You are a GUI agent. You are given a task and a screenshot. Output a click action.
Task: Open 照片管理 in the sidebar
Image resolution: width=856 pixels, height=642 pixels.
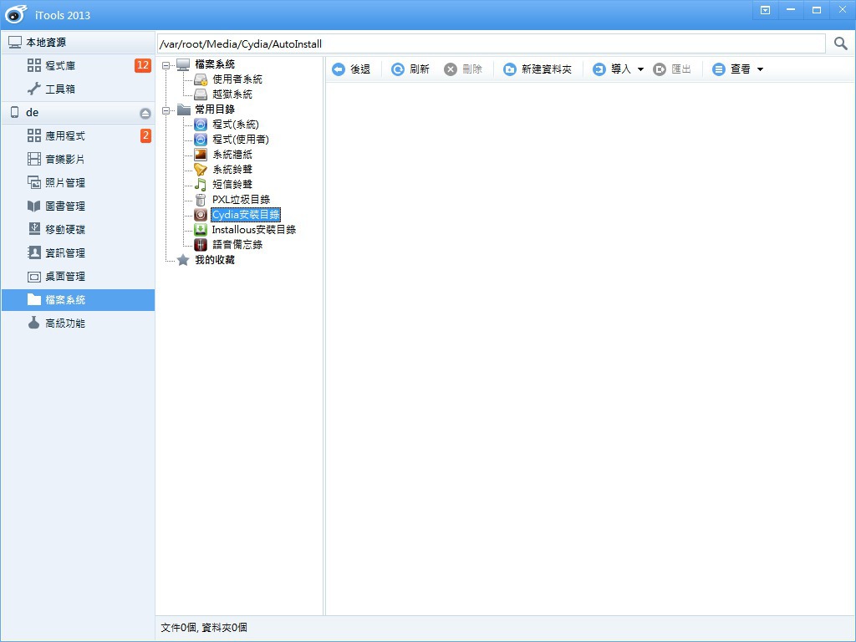(78, 182)
